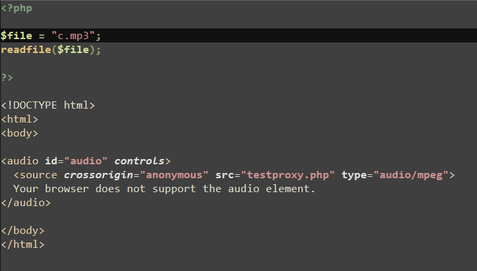The height and width of the screenshot is (271, 477).
Task: Click the closing </html> tag
Action: (23, 244)
